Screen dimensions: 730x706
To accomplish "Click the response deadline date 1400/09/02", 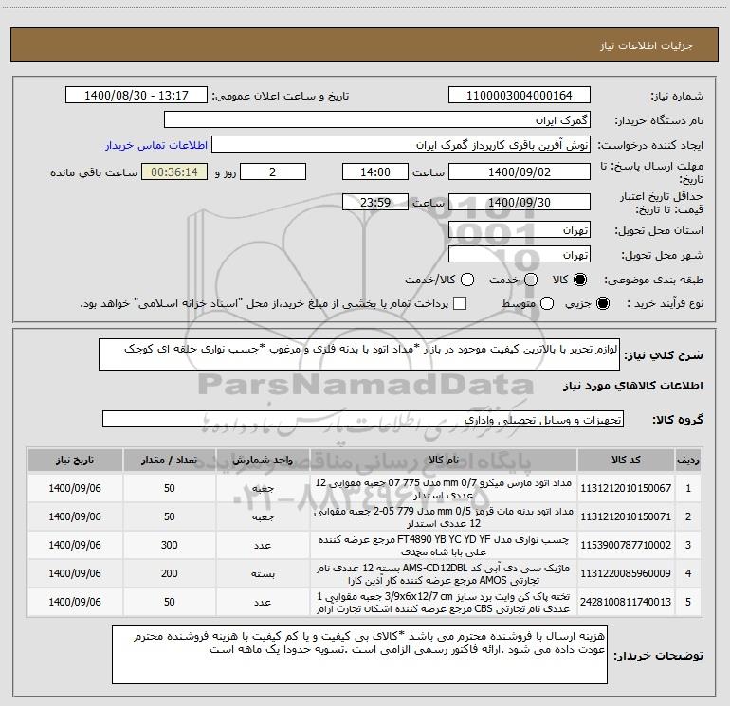I will pos(520,172).
